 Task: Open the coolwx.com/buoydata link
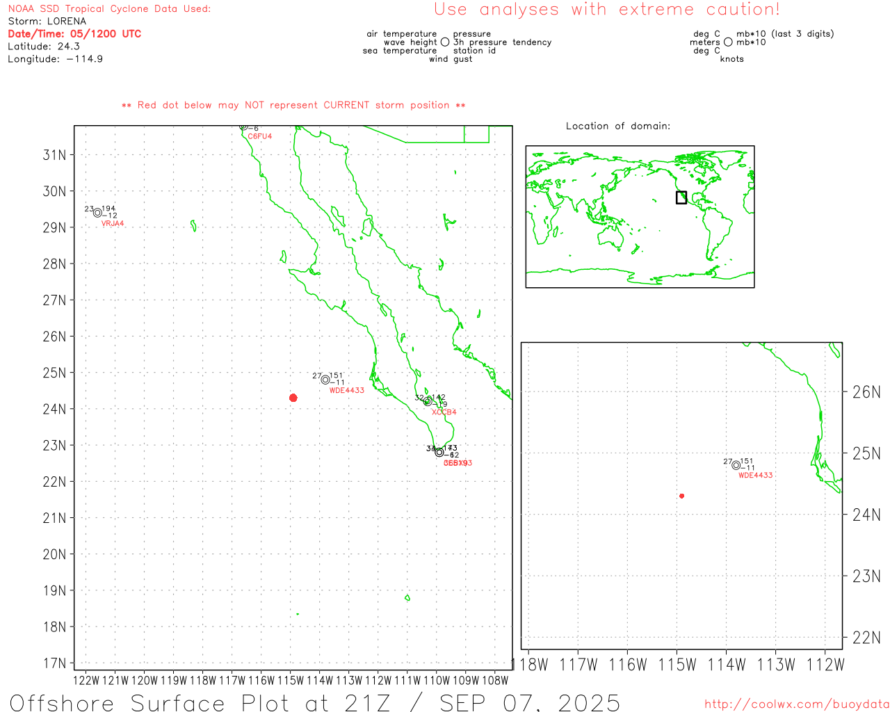click(797, 704)
